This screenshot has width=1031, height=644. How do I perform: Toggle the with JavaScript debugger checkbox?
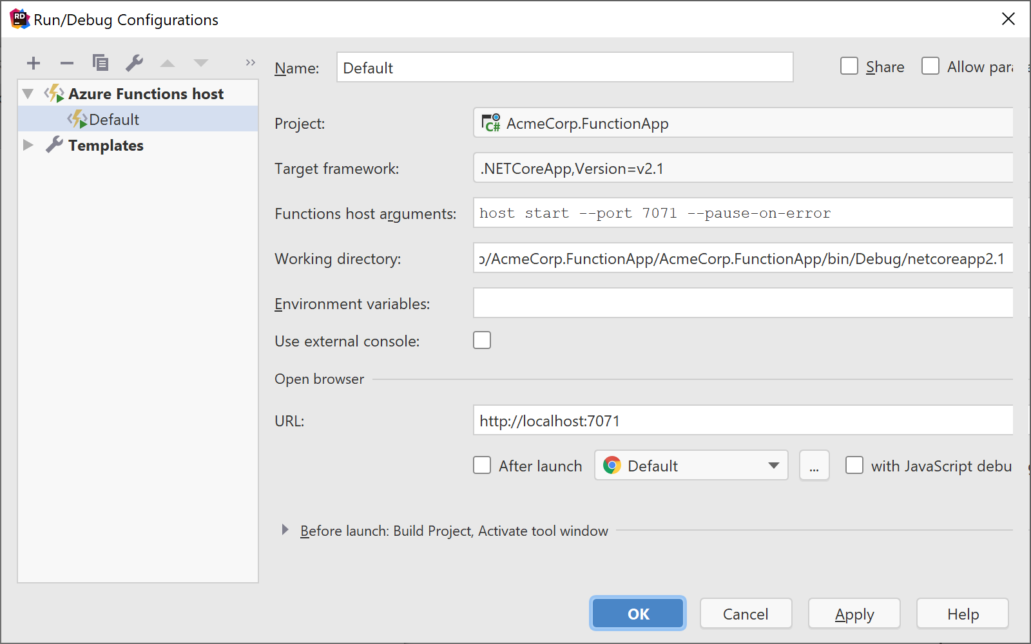pos(854,465)
